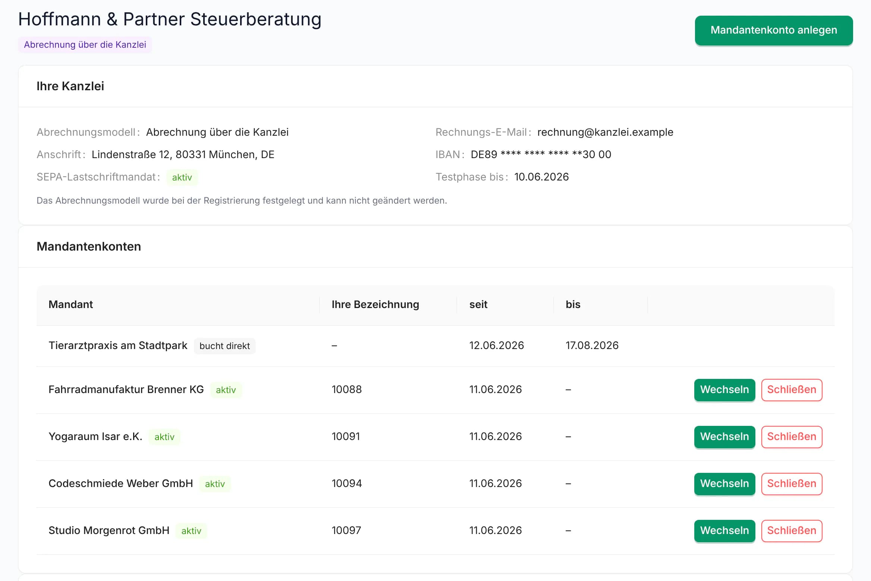871x581 pixels.
Task: Click the 'aktiv' badge next to Codeschmiede Weber GmbH
Action: [x=215, y=484]
